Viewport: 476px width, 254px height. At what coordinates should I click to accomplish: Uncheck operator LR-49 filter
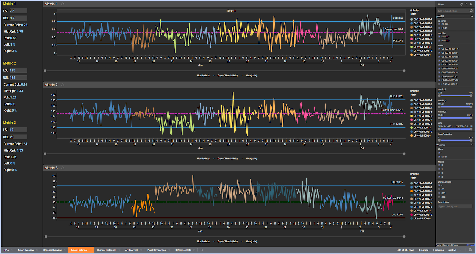click(439, 28)
